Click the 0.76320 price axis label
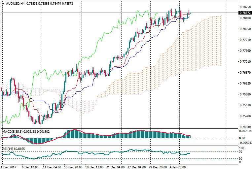The width and height of the screenshot is (252, 171). [244, 84]
